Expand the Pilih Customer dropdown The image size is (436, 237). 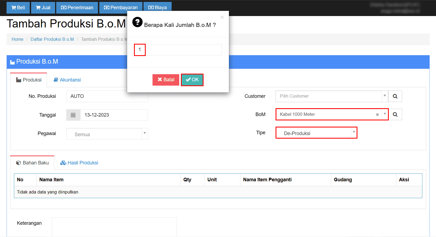(385, 96)
